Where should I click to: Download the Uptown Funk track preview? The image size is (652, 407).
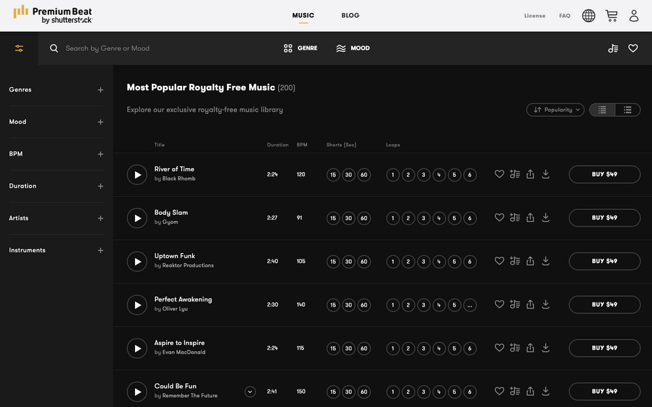click(546, 261)
